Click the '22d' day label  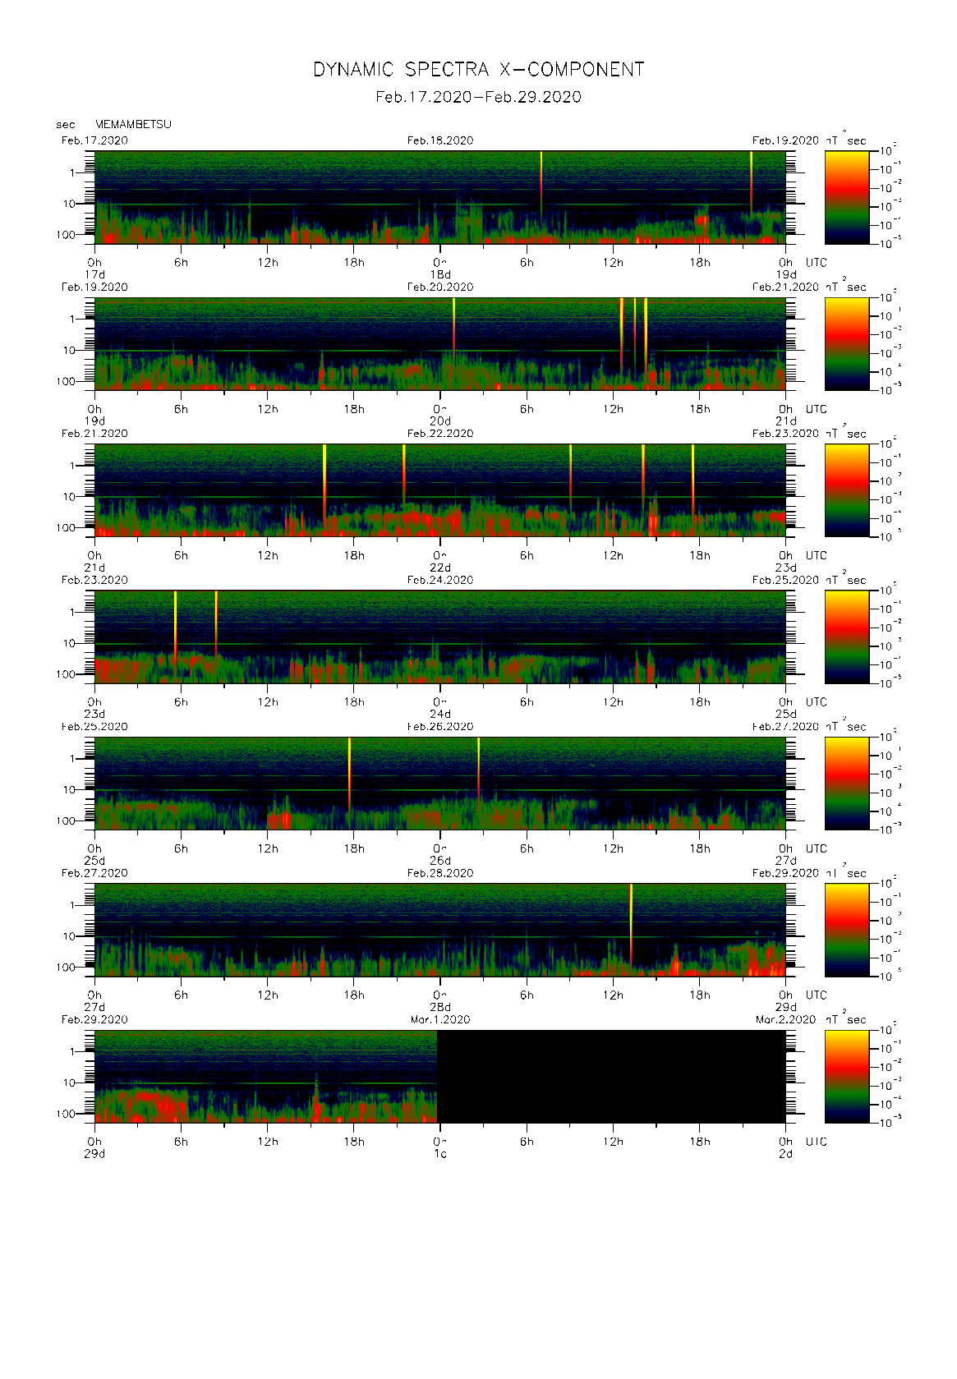(x=440, y=568)
